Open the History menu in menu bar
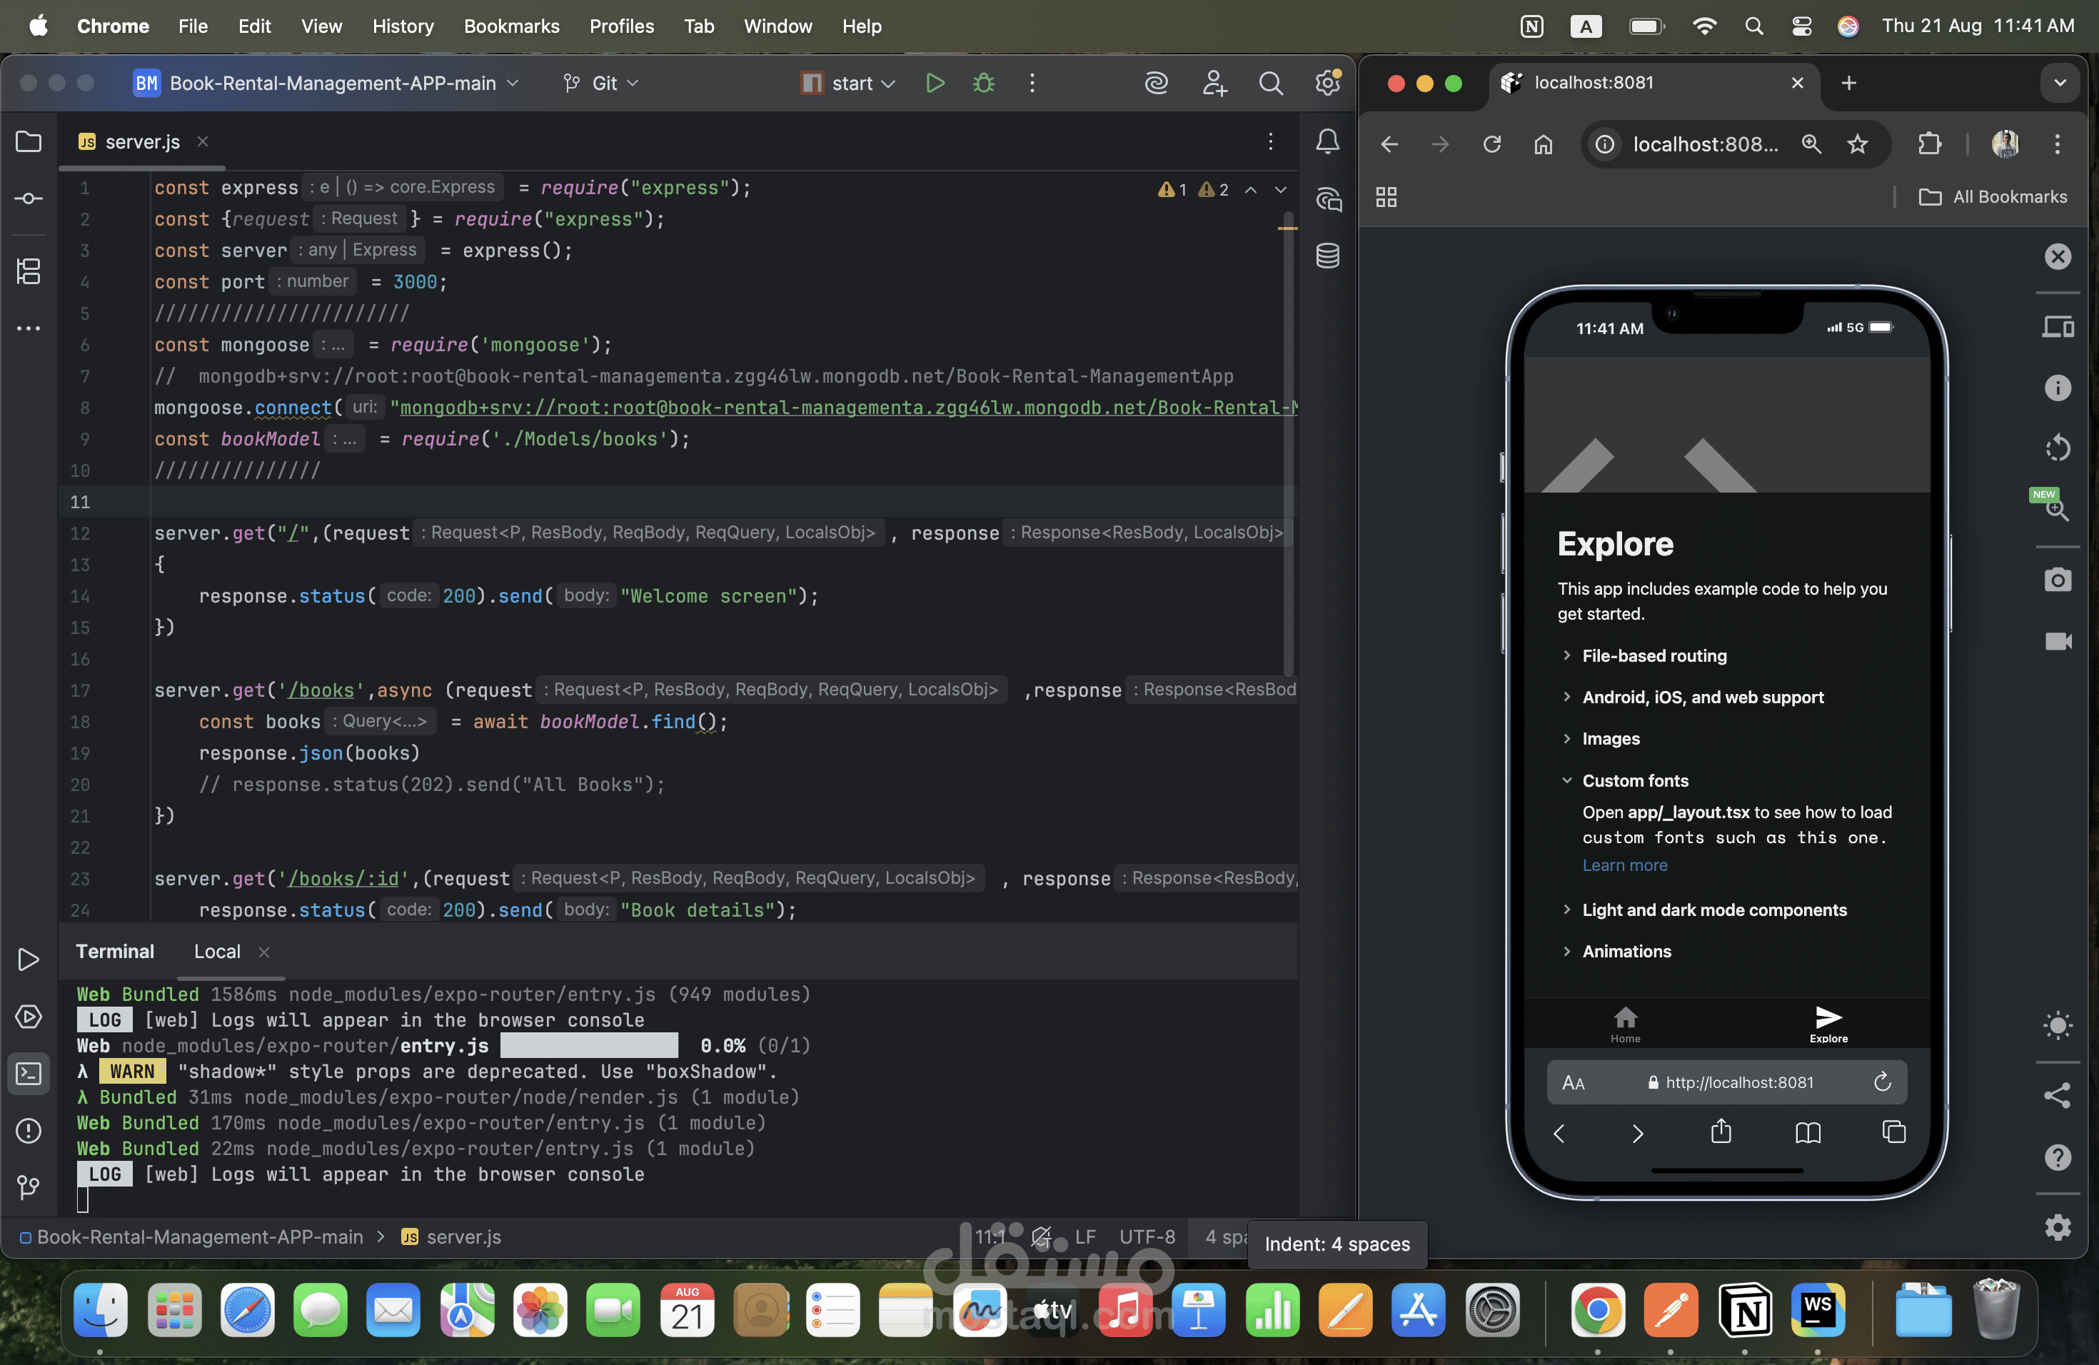 [x=402, y=26]
